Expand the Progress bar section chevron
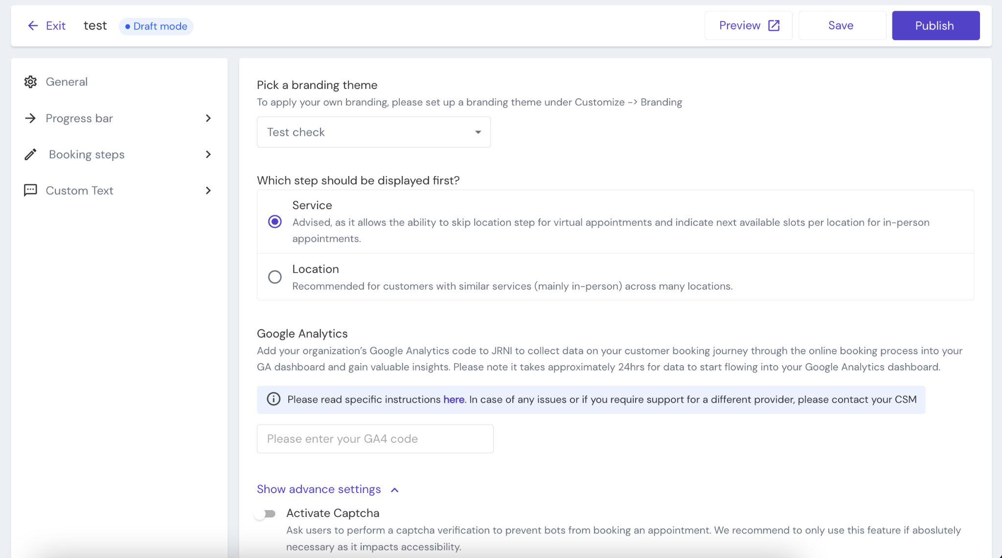This screenshot has height=558, width=1002. coord(208,118)
